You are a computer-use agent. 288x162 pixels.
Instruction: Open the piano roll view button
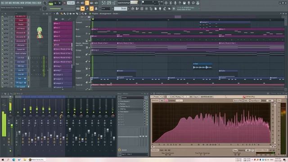[x=137, y=9]
